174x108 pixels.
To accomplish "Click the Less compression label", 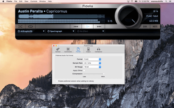I will 84,77.
